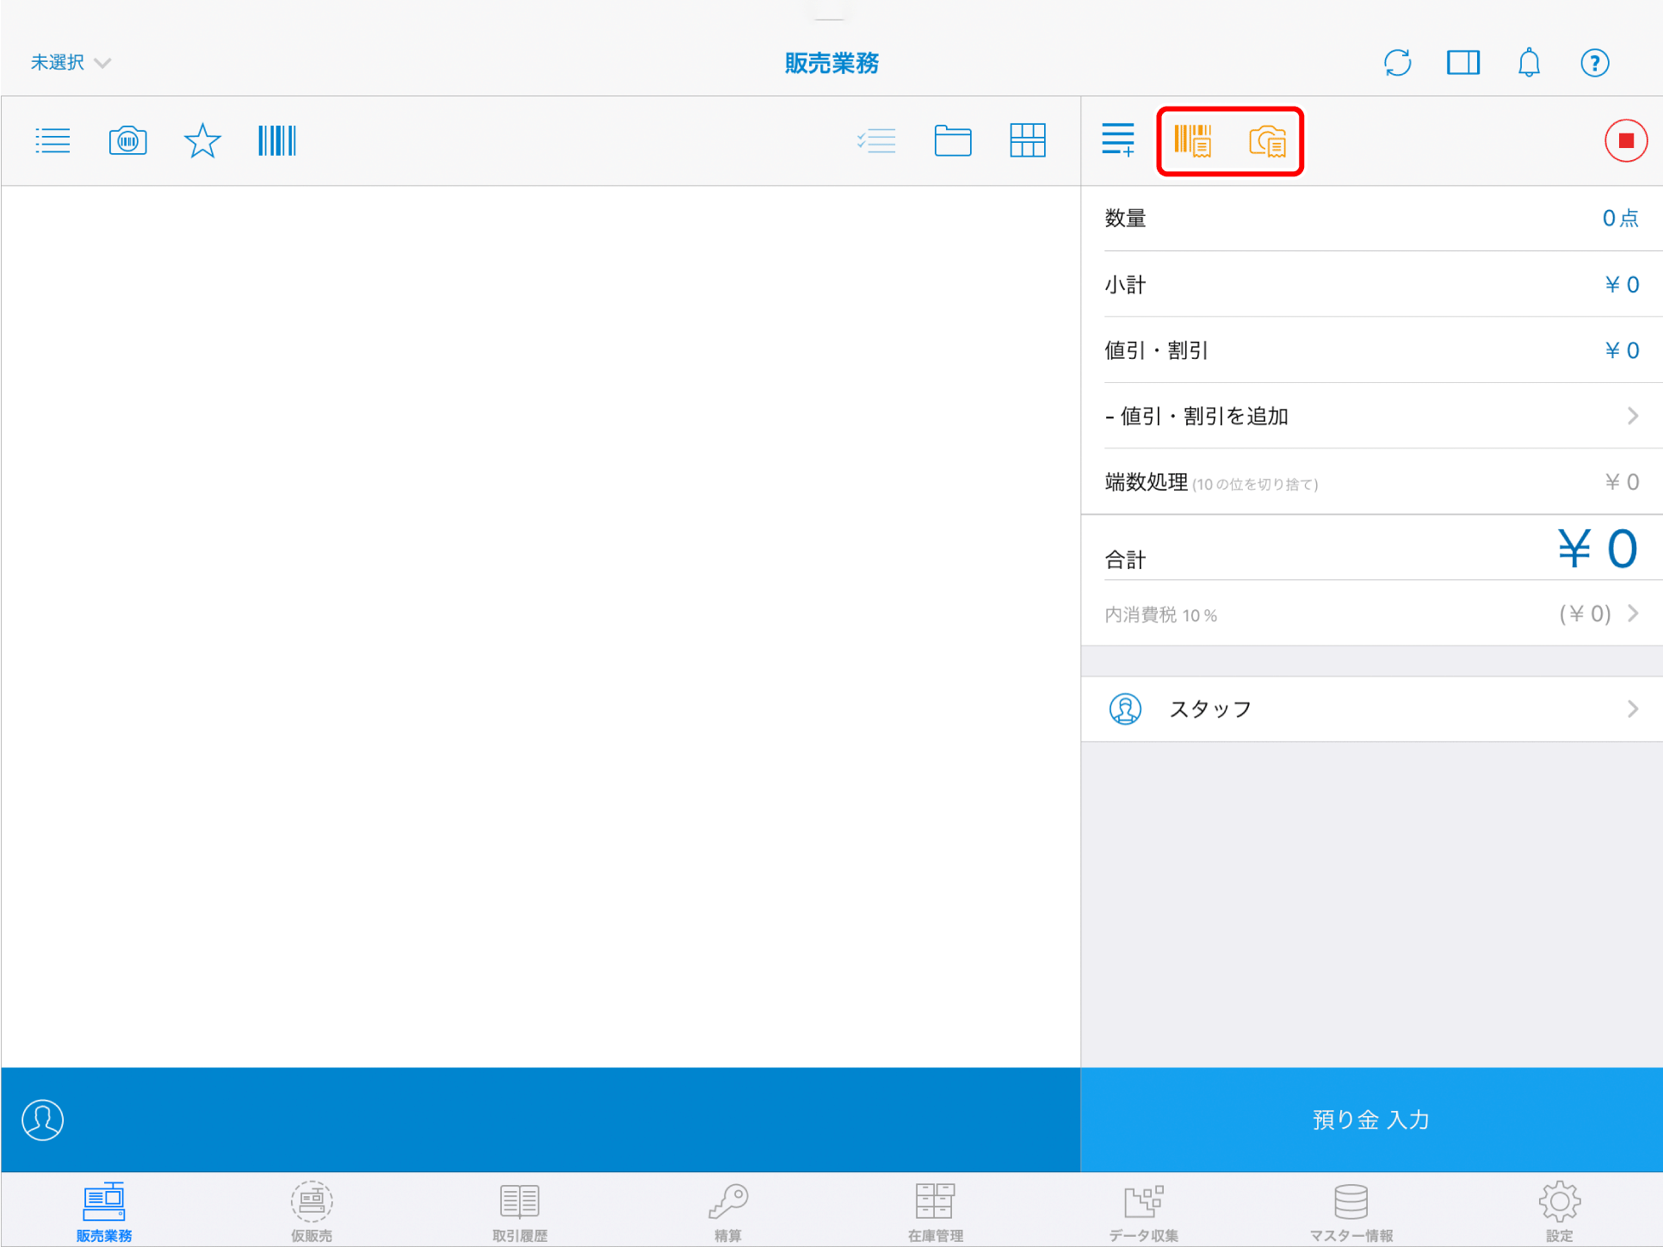Click the orange camera receipt icon
The image size is (1663, 1247).
pos(1267,140)
